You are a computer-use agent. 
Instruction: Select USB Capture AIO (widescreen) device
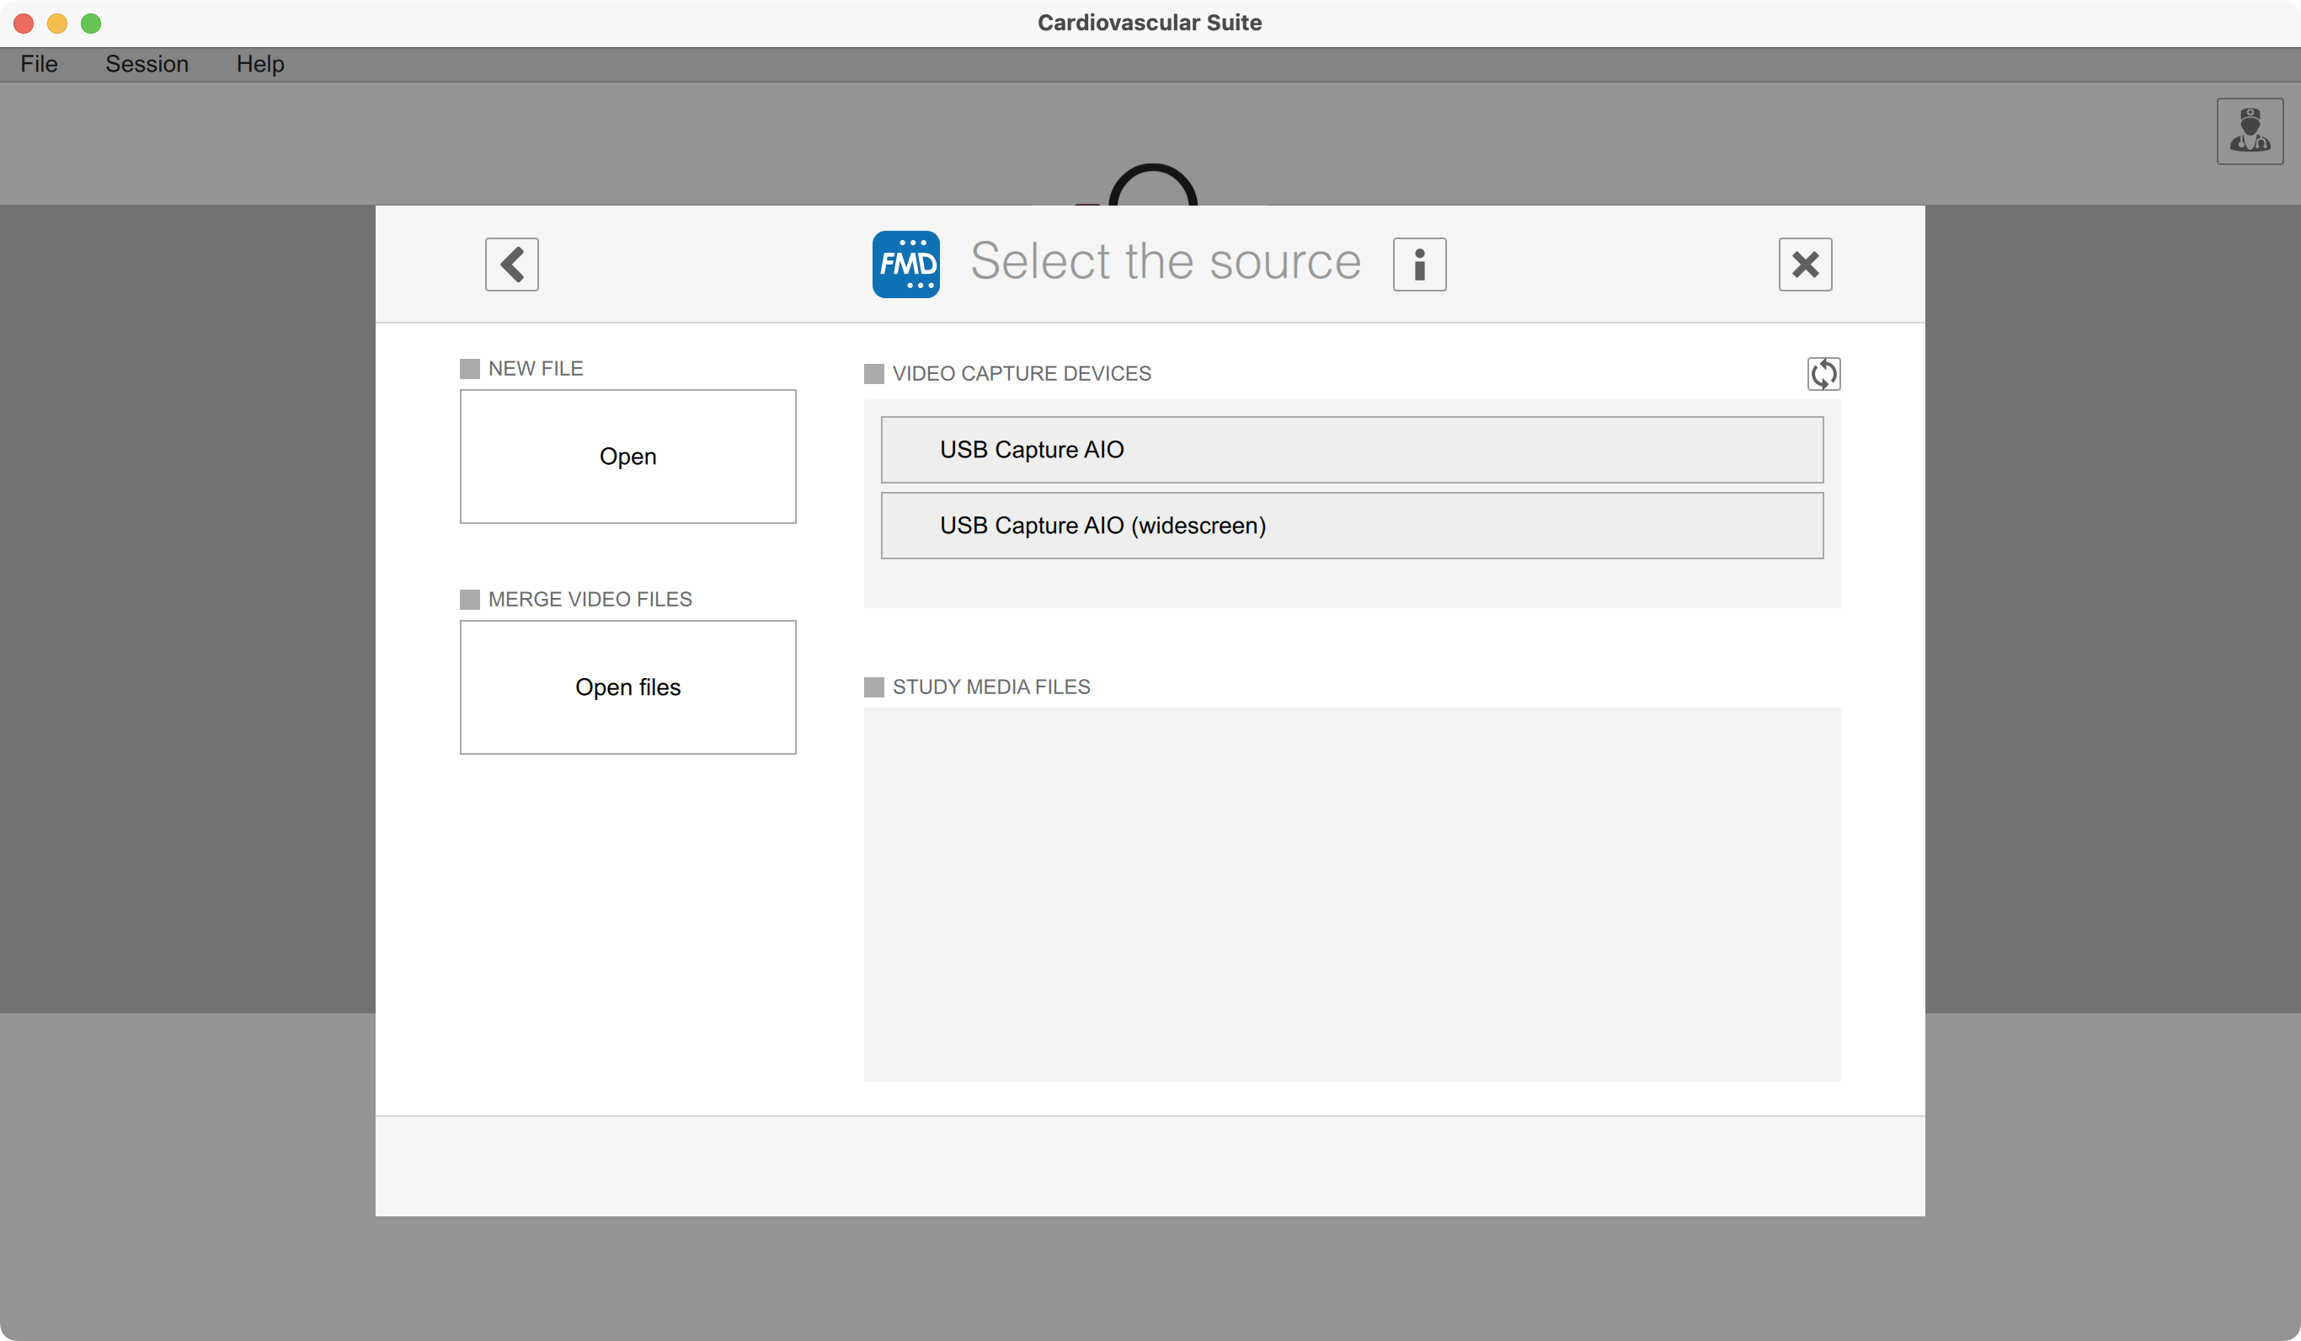1352,526
